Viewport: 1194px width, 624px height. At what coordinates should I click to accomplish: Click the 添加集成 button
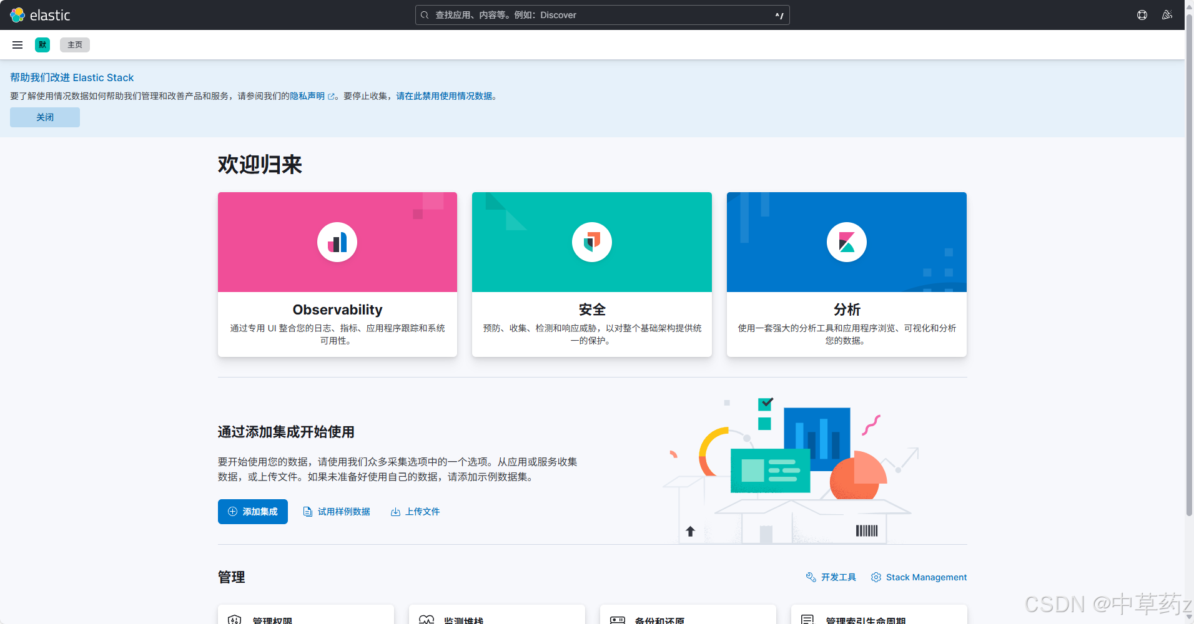point(253,512)
